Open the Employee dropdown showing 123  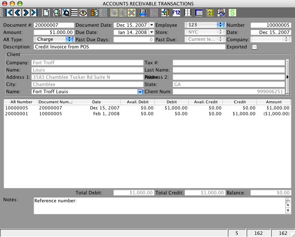[x=205, y=25]
